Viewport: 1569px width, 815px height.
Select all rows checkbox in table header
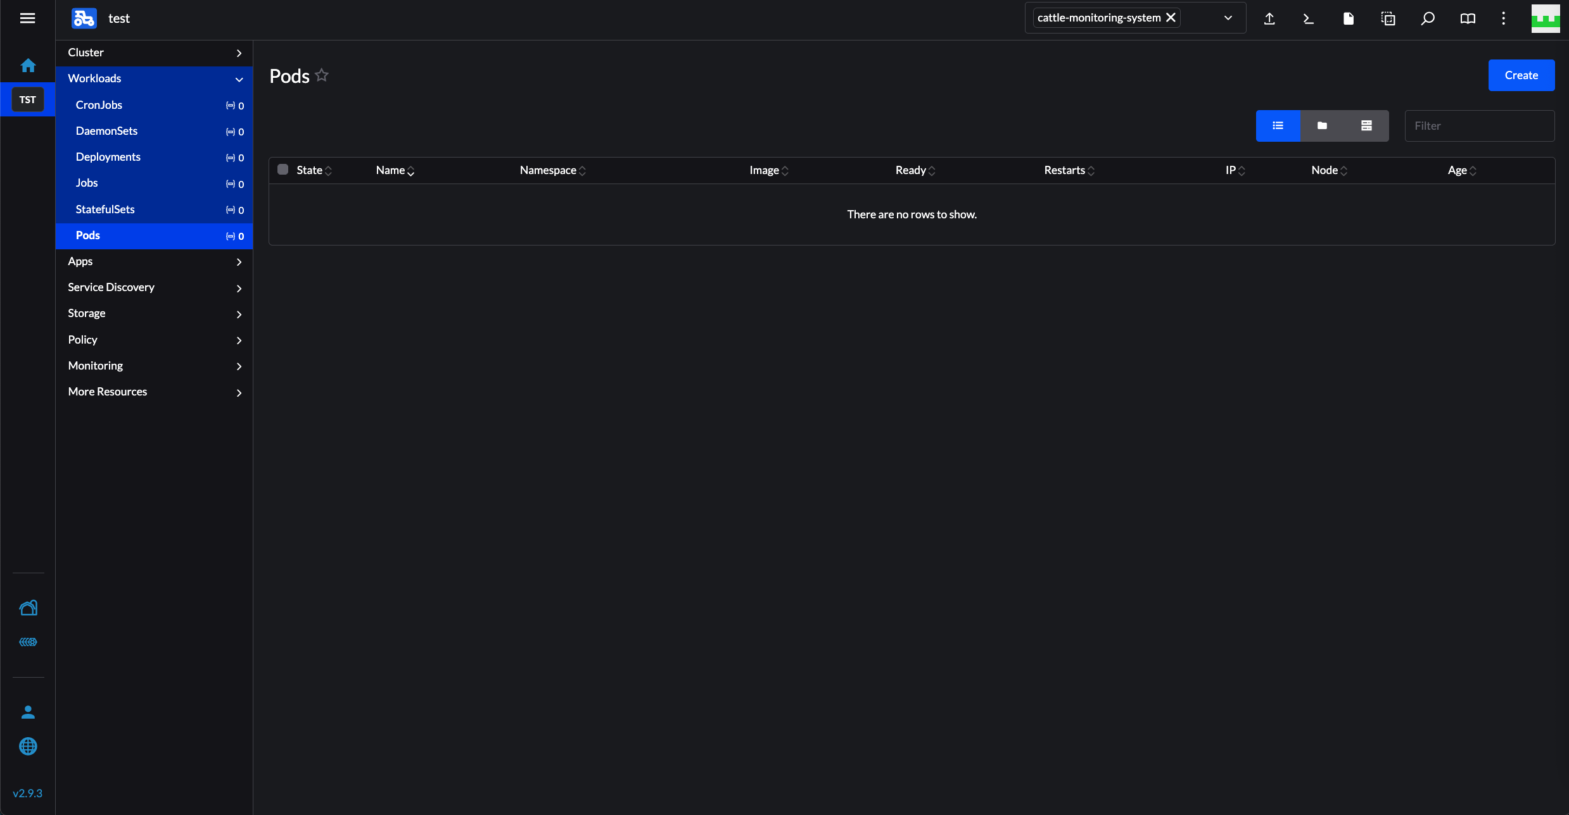tap(283, 170)
